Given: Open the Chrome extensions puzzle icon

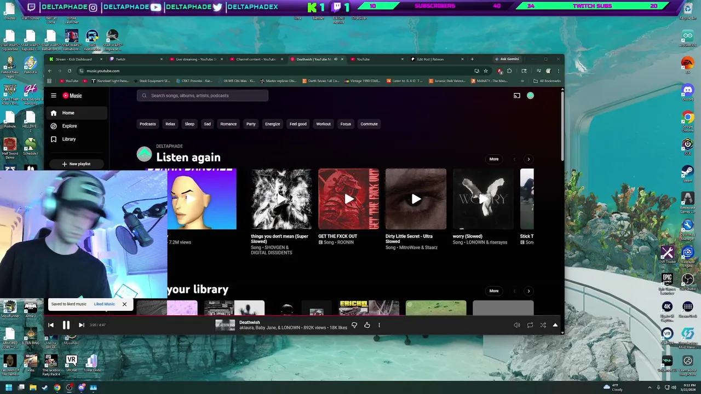Looking at the screenshot, I should tap(509, 71).
